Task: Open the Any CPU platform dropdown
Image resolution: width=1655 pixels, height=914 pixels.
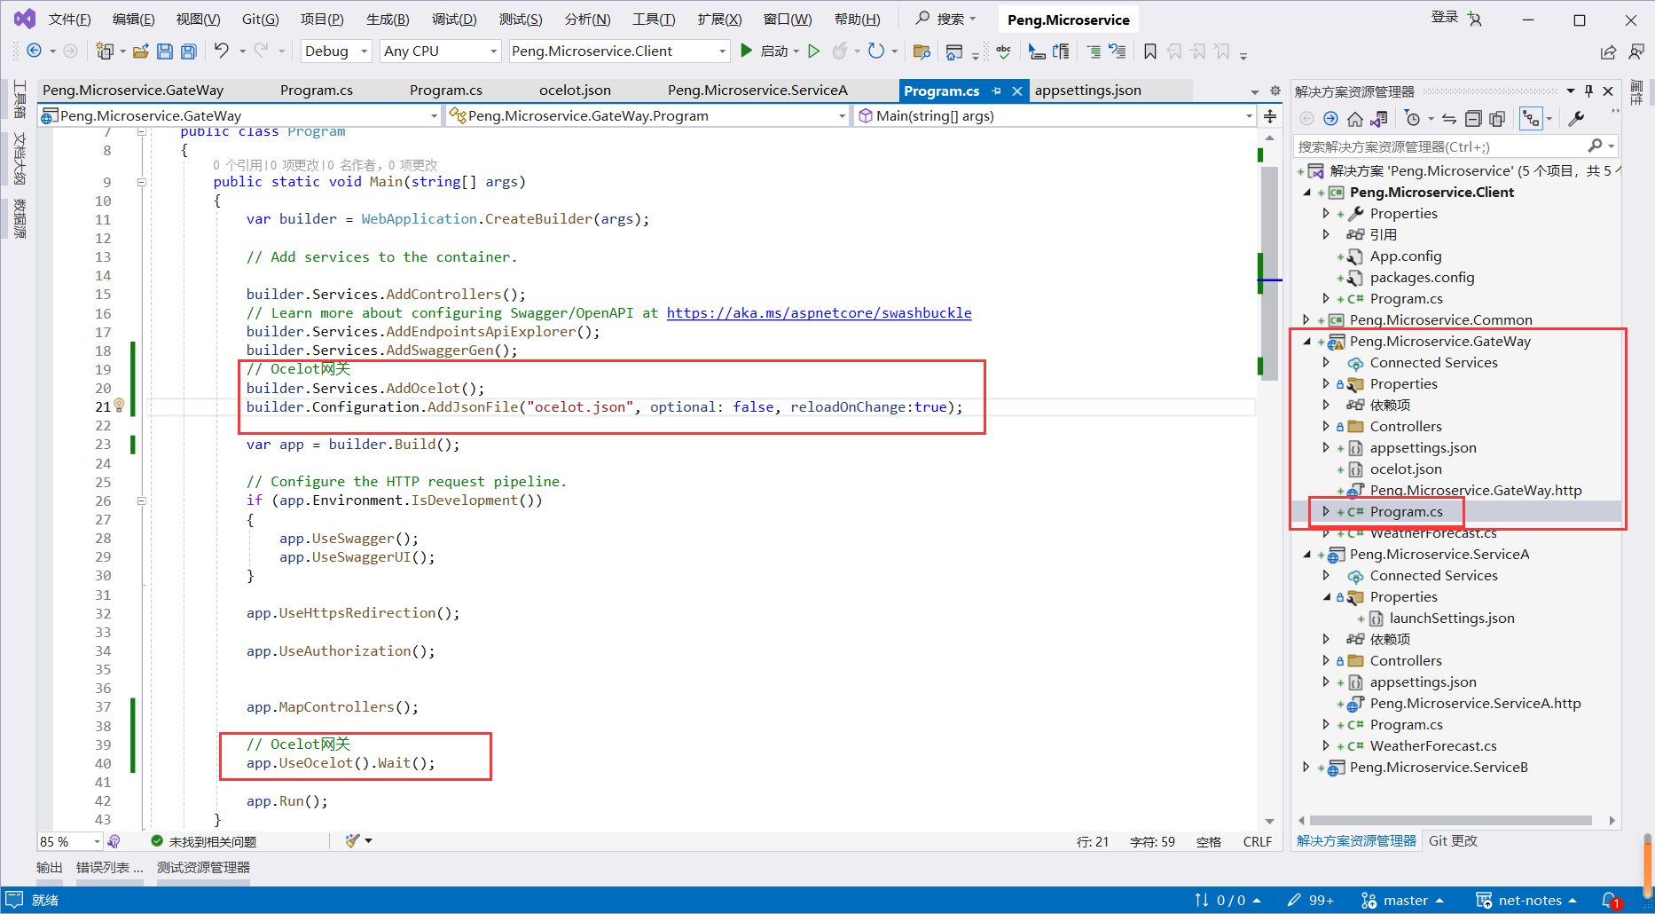Action: coord(440,51)
